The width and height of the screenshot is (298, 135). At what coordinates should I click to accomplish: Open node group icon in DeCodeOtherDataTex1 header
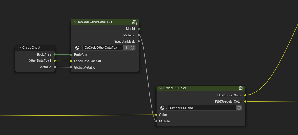pos(134,22)
